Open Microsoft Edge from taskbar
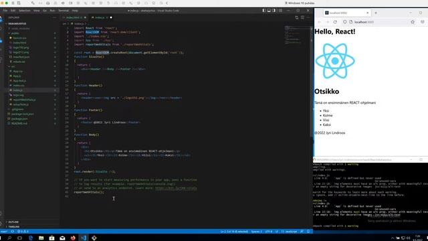The width and height of the screenshot is (428, 241). (x=31, y=238)
